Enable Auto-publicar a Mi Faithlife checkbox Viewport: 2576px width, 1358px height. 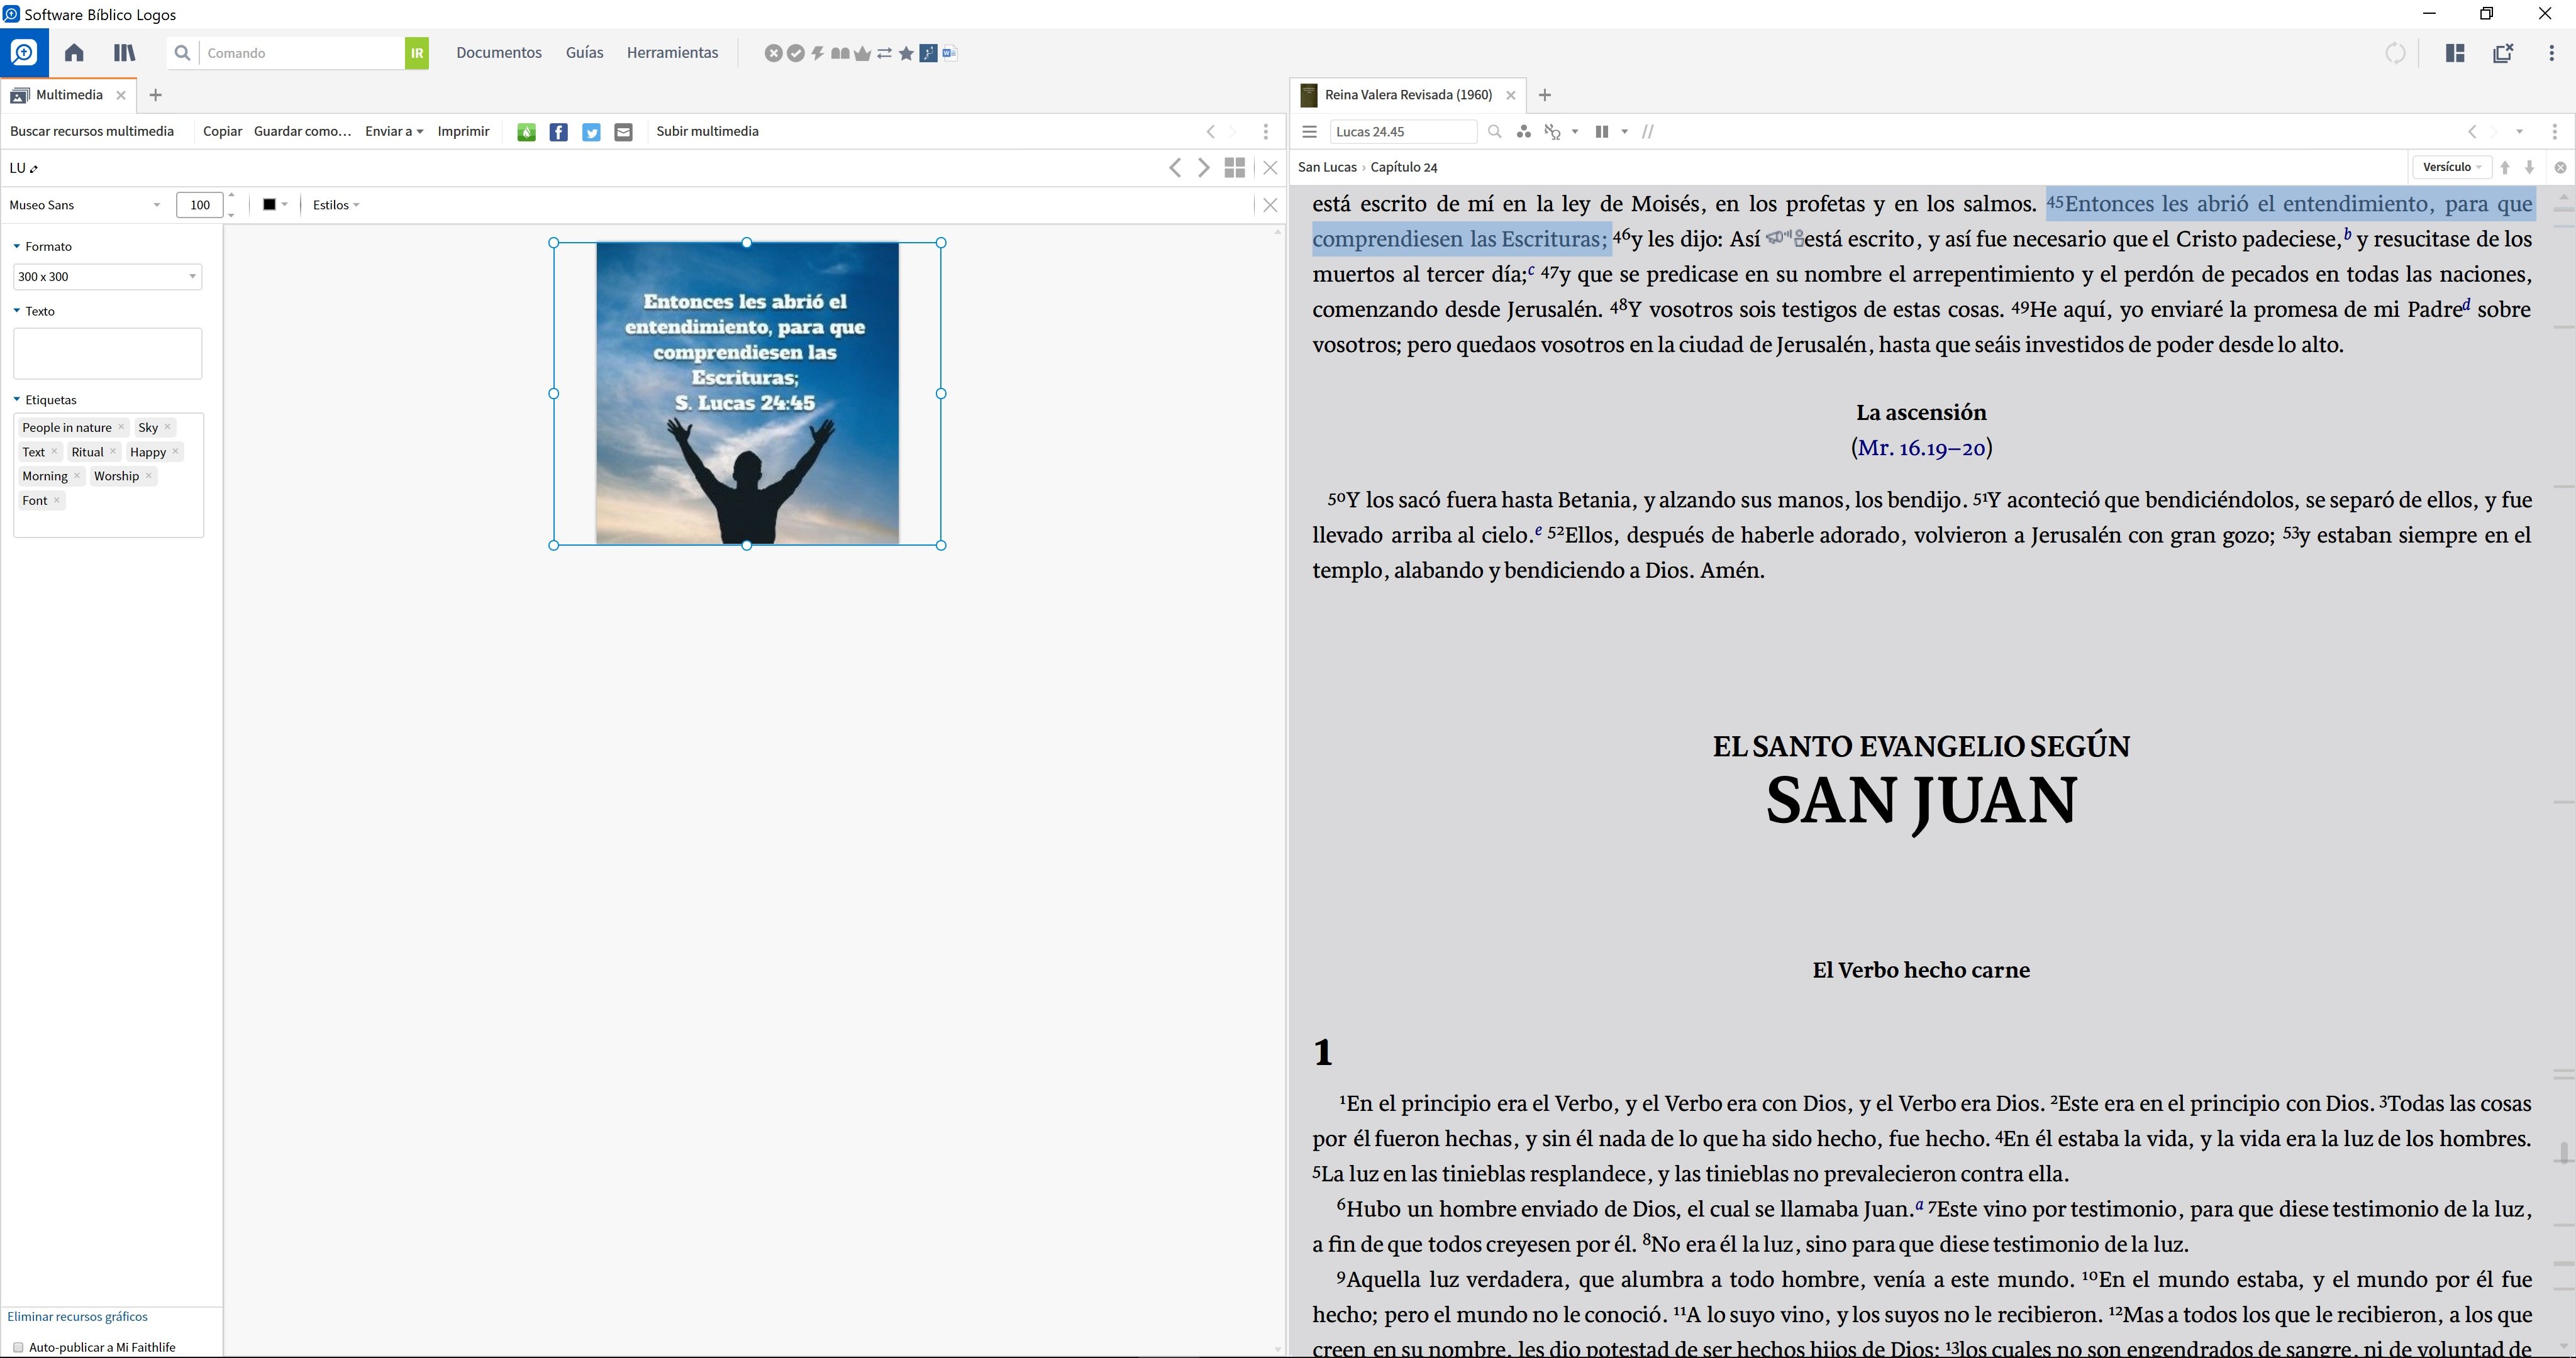(18, 1347)
